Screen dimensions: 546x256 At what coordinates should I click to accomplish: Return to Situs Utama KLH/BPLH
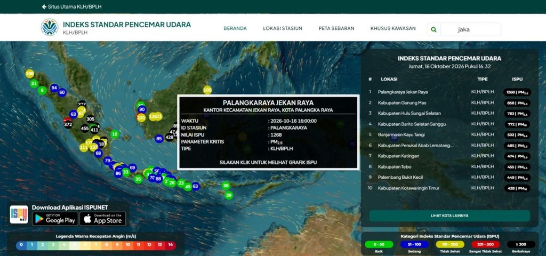pos(72,6)
